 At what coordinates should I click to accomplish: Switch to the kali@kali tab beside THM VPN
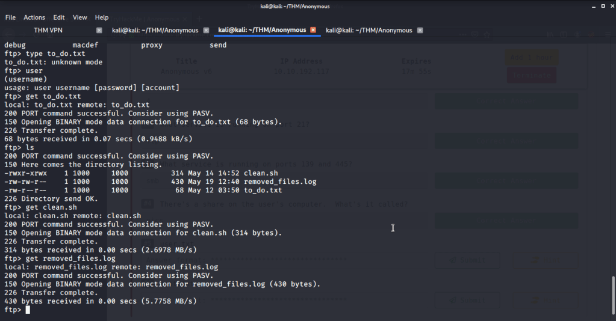click(156, 30)
